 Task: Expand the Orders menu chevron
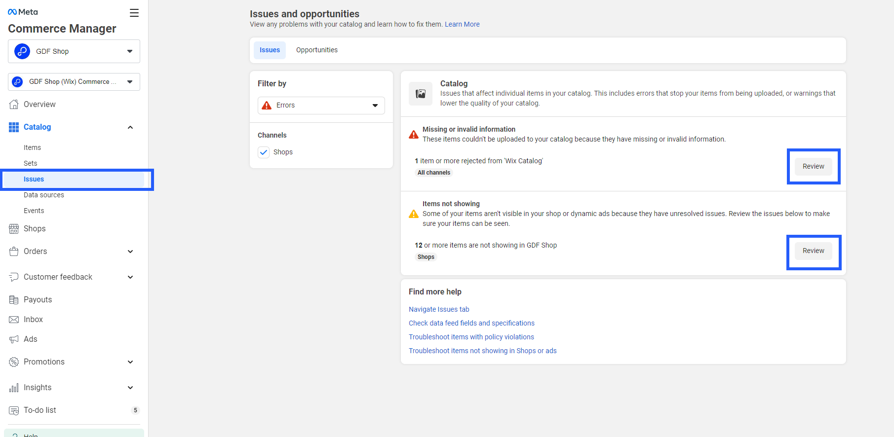coord(130,252)
